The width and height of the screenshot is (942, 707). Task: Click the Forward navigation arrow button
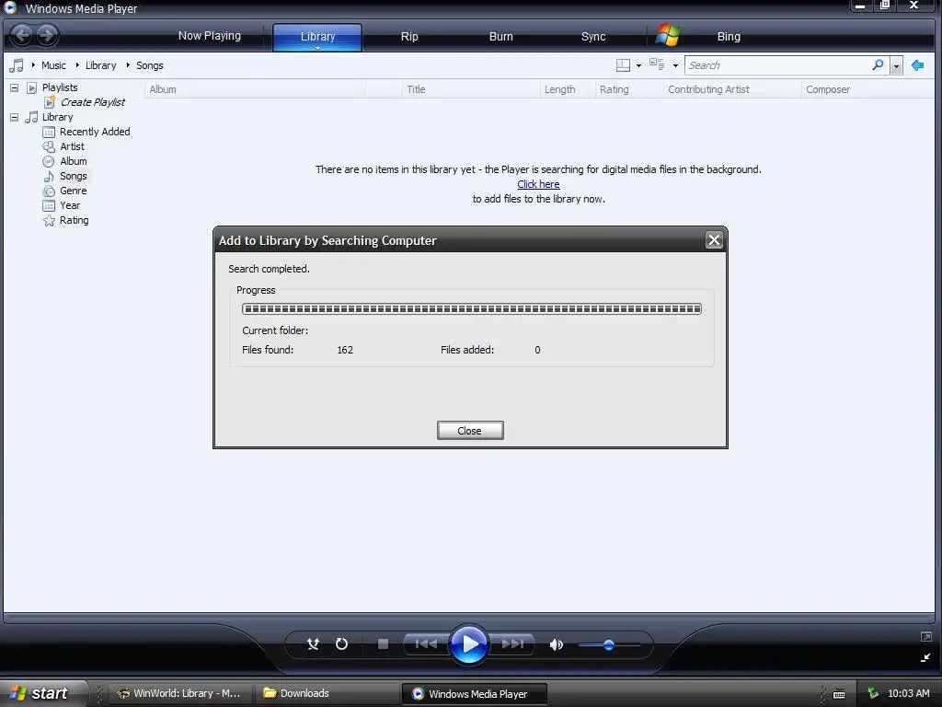[46, 35]
